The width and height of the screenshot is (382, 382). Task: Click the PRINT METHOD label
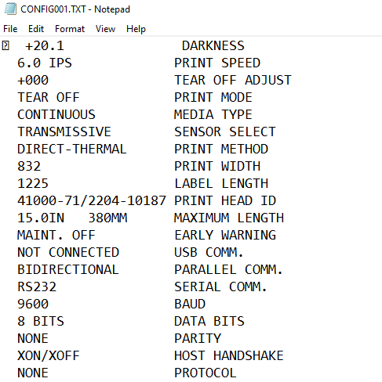coord(221,150)
